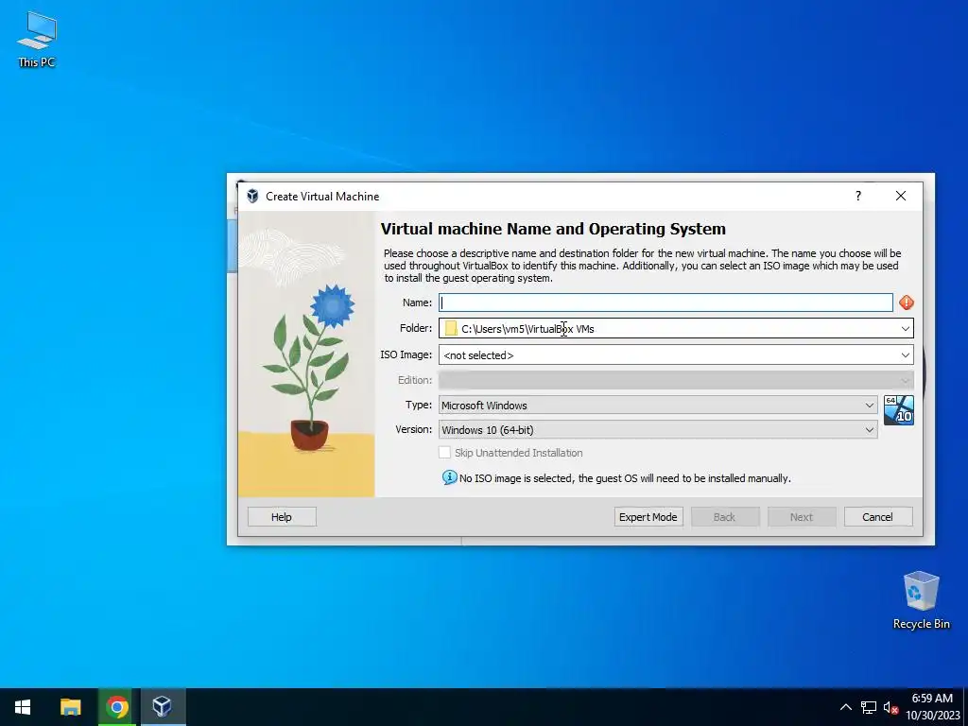The image size is (968, 726).
Task: Click the Back button
Action: (725, 517)
